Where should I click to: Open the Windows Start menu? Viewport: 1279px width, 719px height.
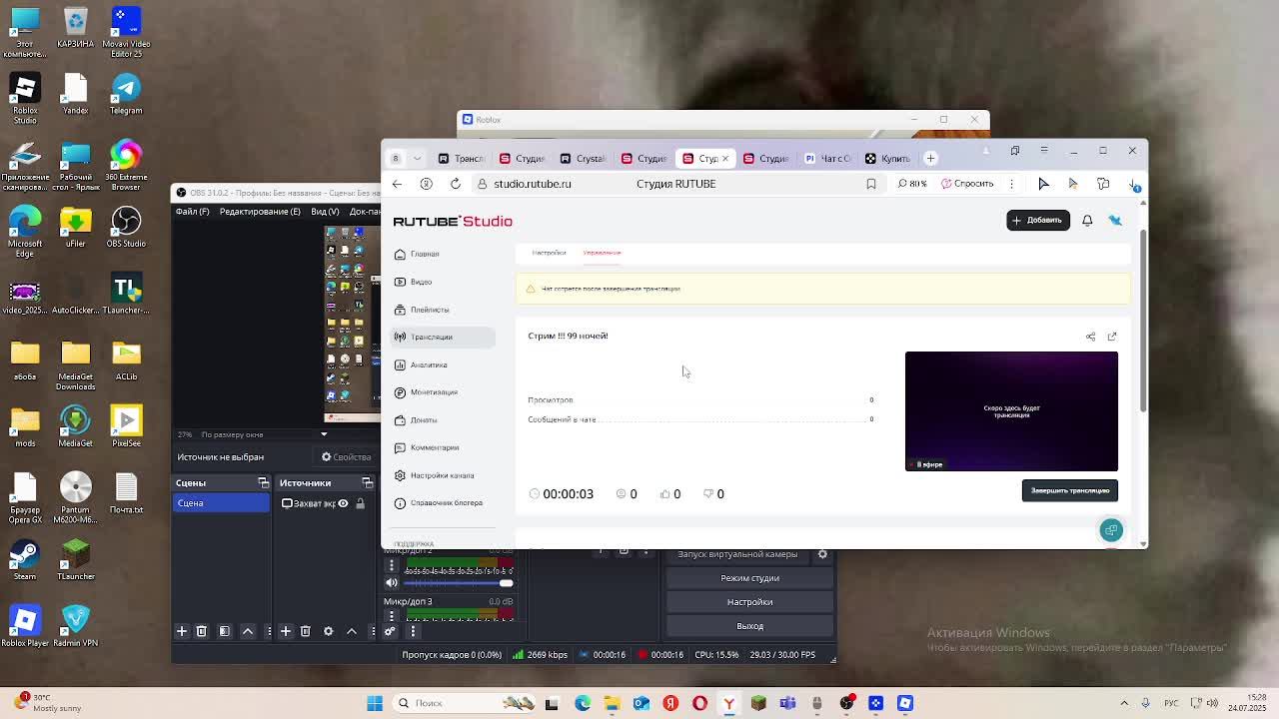[x=375, y=703]
